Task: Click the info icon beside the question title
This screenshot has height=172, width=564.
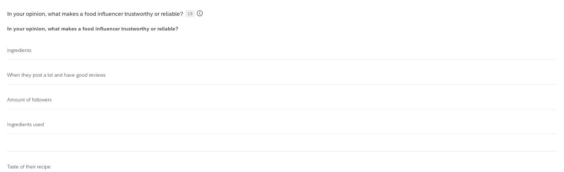Action: (x=200, y=14)
